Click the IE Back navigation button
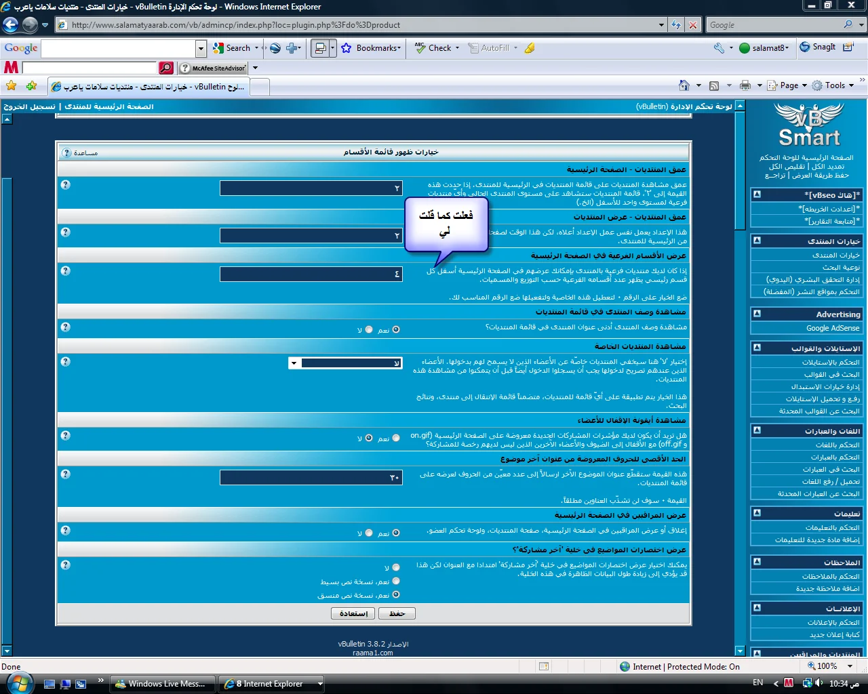The image size is (868, 694). (10, 25)
